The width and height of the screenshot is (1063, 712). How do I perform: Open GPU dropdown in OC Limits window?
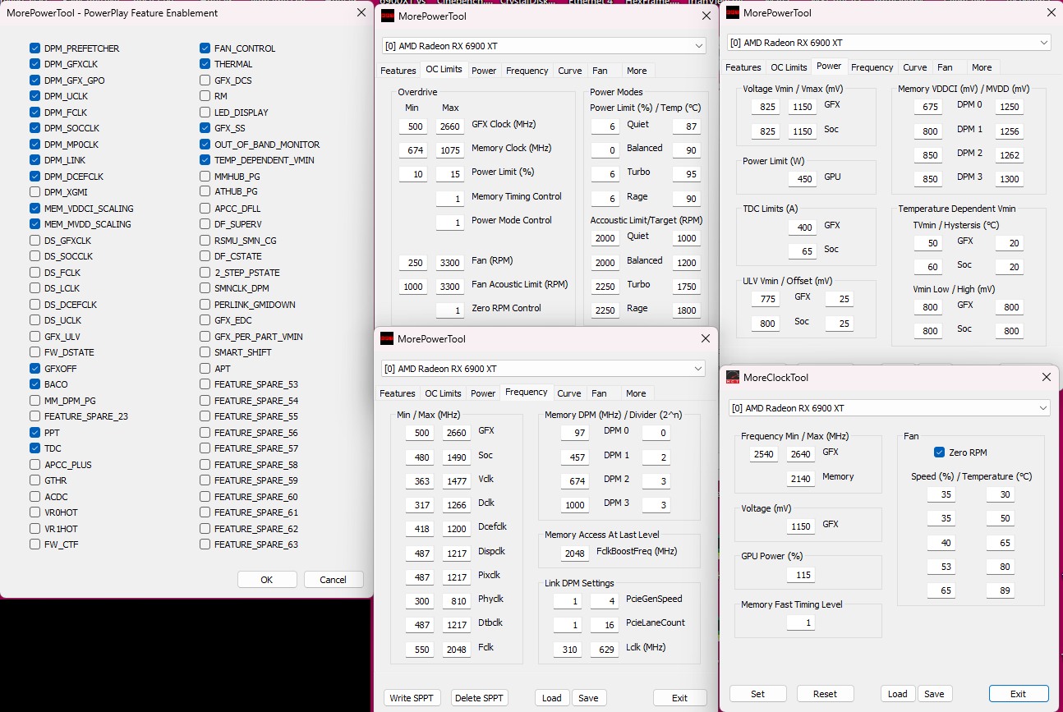point(544,45)
